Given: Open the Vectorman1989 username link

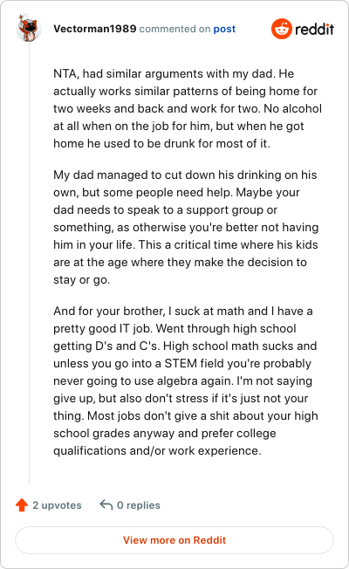Looking at the screenshot, I should pos(95,29).
